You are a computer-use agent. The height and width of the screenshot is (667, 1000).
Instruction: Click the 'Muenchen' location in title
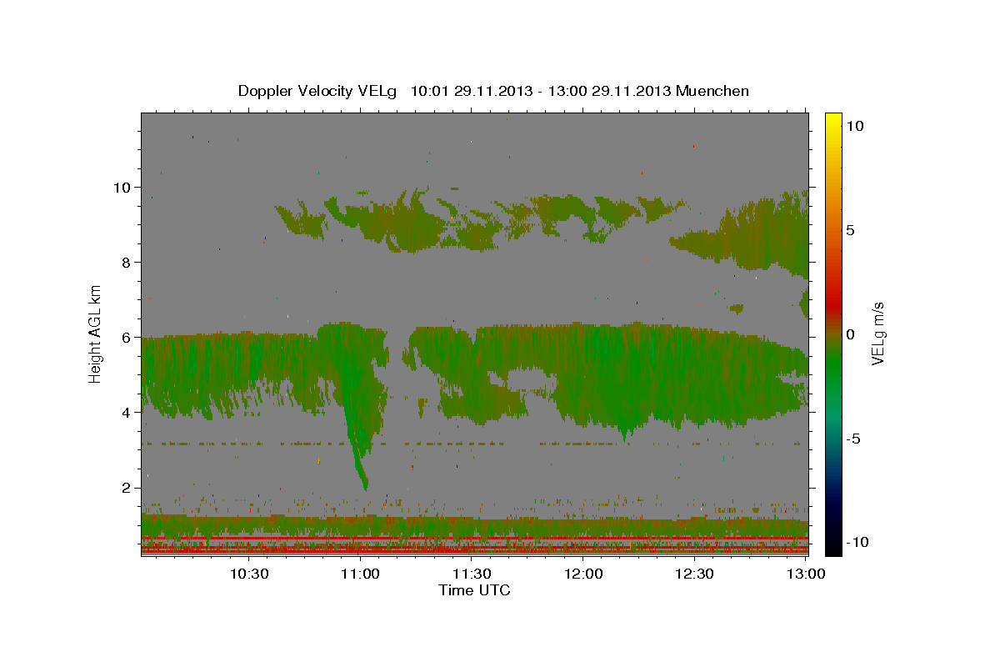click(x=712, y=91)
